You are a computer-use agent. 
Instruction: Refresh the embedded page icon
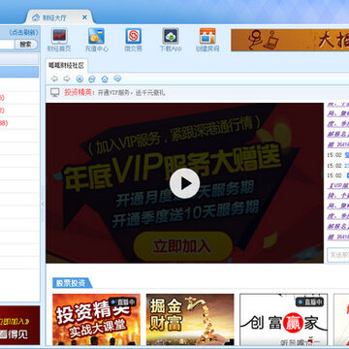(x=92, y=79)
